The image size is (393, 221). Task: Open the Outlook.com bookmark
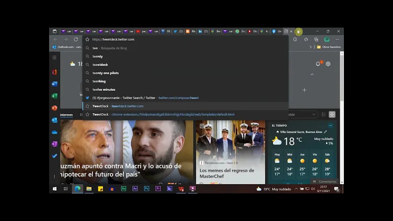pyautogui.click(x=67, y=47)
